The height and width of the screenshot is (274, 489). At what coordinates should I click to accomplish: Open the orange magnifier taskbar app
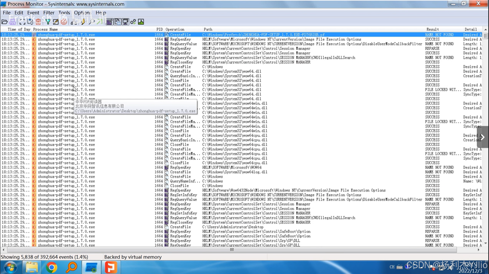point(71,267)
